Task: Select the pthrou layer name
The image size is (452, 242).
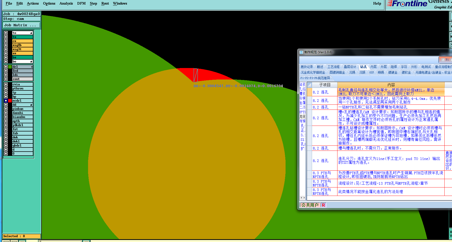Action: 23,88
